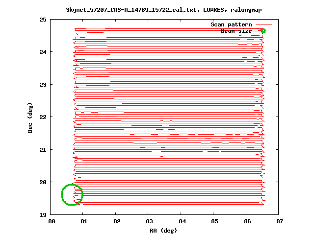Click the 'RA (deg)' axis label
Viewport: 314px width, 235px height.
pyautogui.click(x=163, y=231)
